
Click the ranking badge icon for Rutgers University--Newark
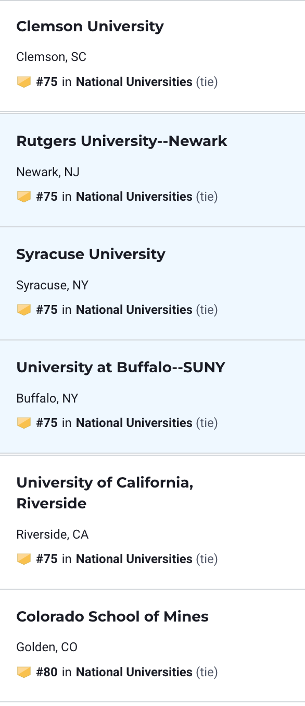24,197
